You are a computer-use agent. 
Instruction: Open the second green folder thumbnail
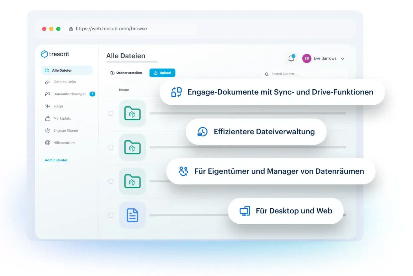point(132,147)
